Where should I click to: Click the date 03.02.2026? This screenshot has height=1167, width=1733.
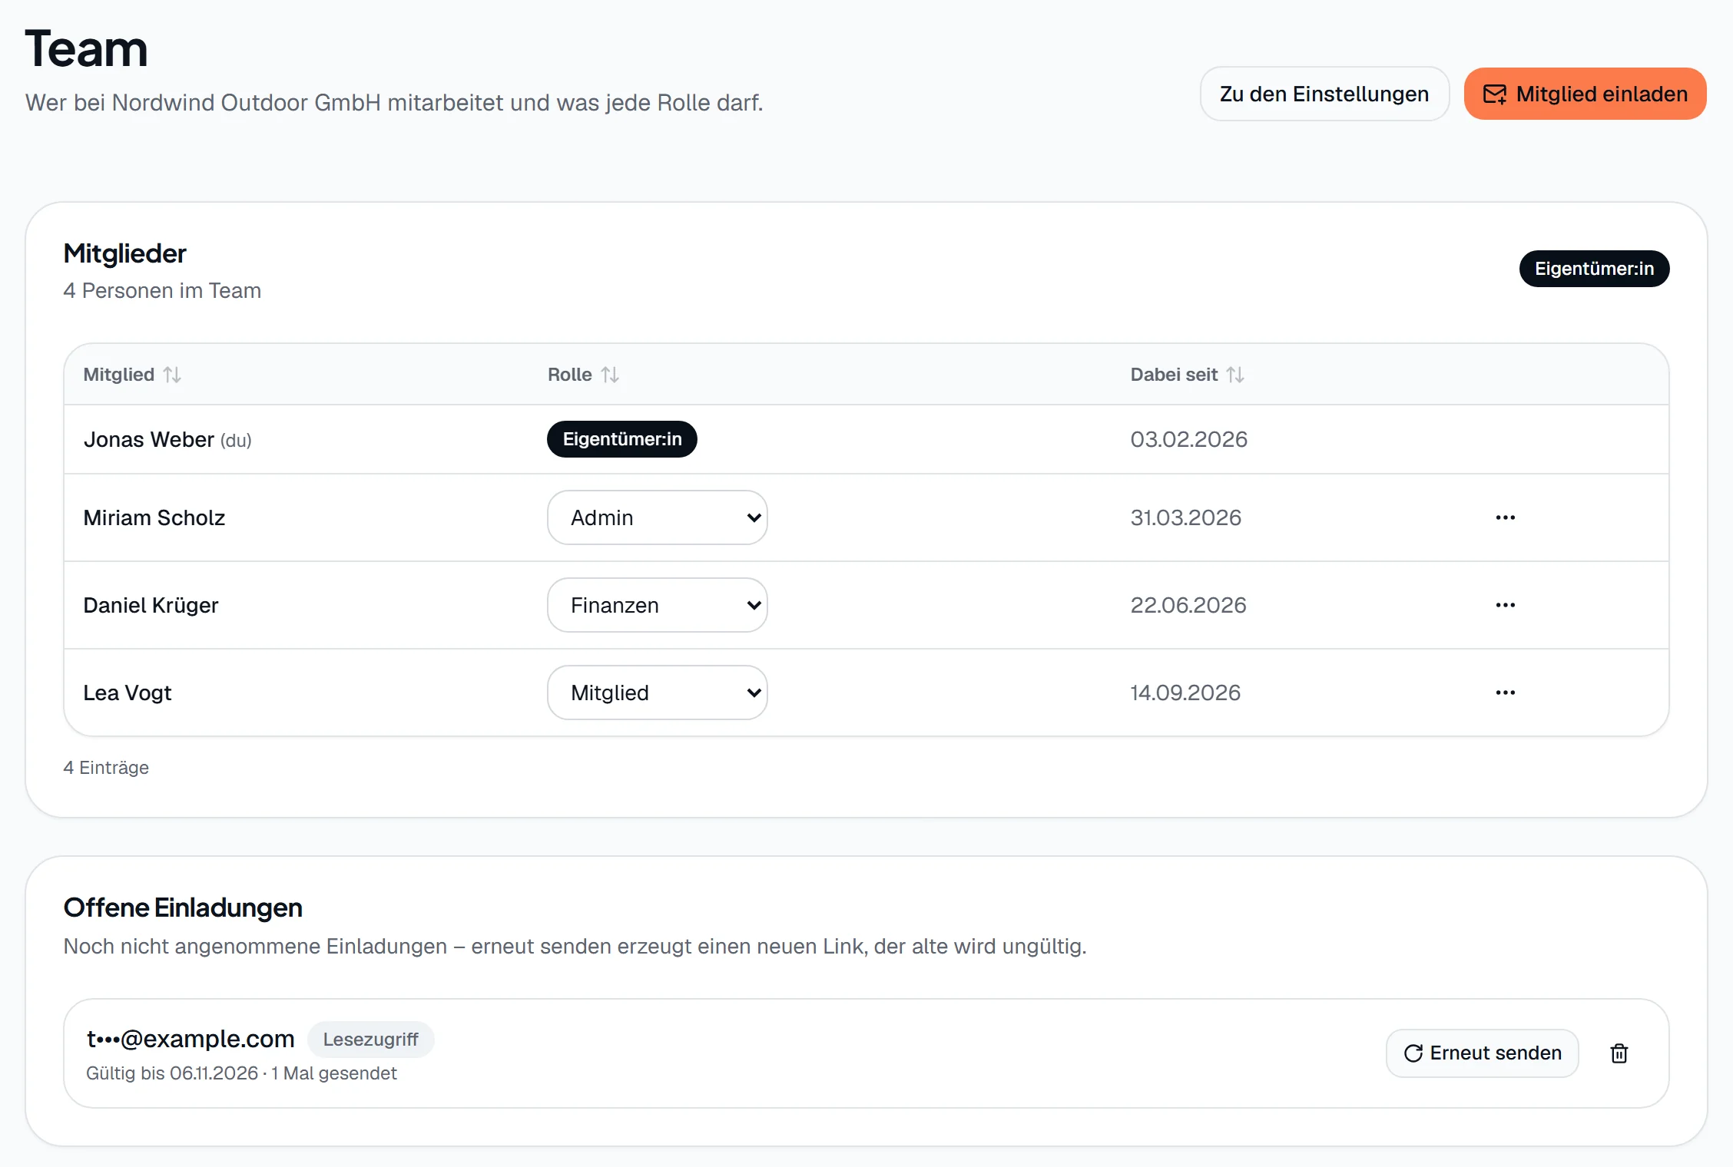[1188, 440]
